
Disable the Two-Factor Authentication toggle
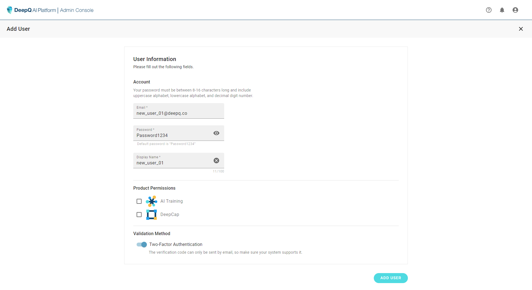point(142,245)
